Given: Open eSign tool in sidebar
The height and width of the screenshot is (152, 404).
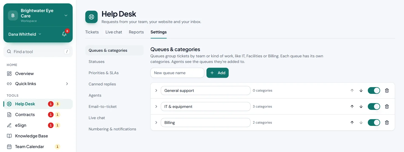Looking at the screenshot, I should pos(38,125).
